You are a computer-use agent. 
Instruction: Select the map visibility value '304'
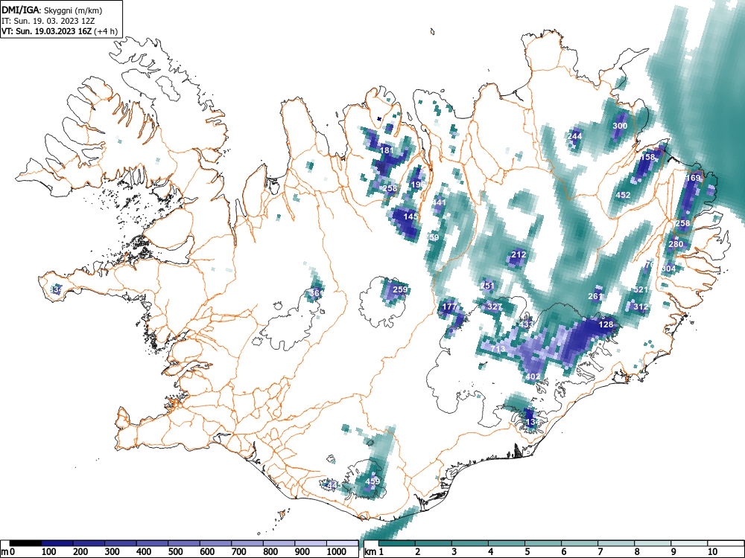coord(668,269)
